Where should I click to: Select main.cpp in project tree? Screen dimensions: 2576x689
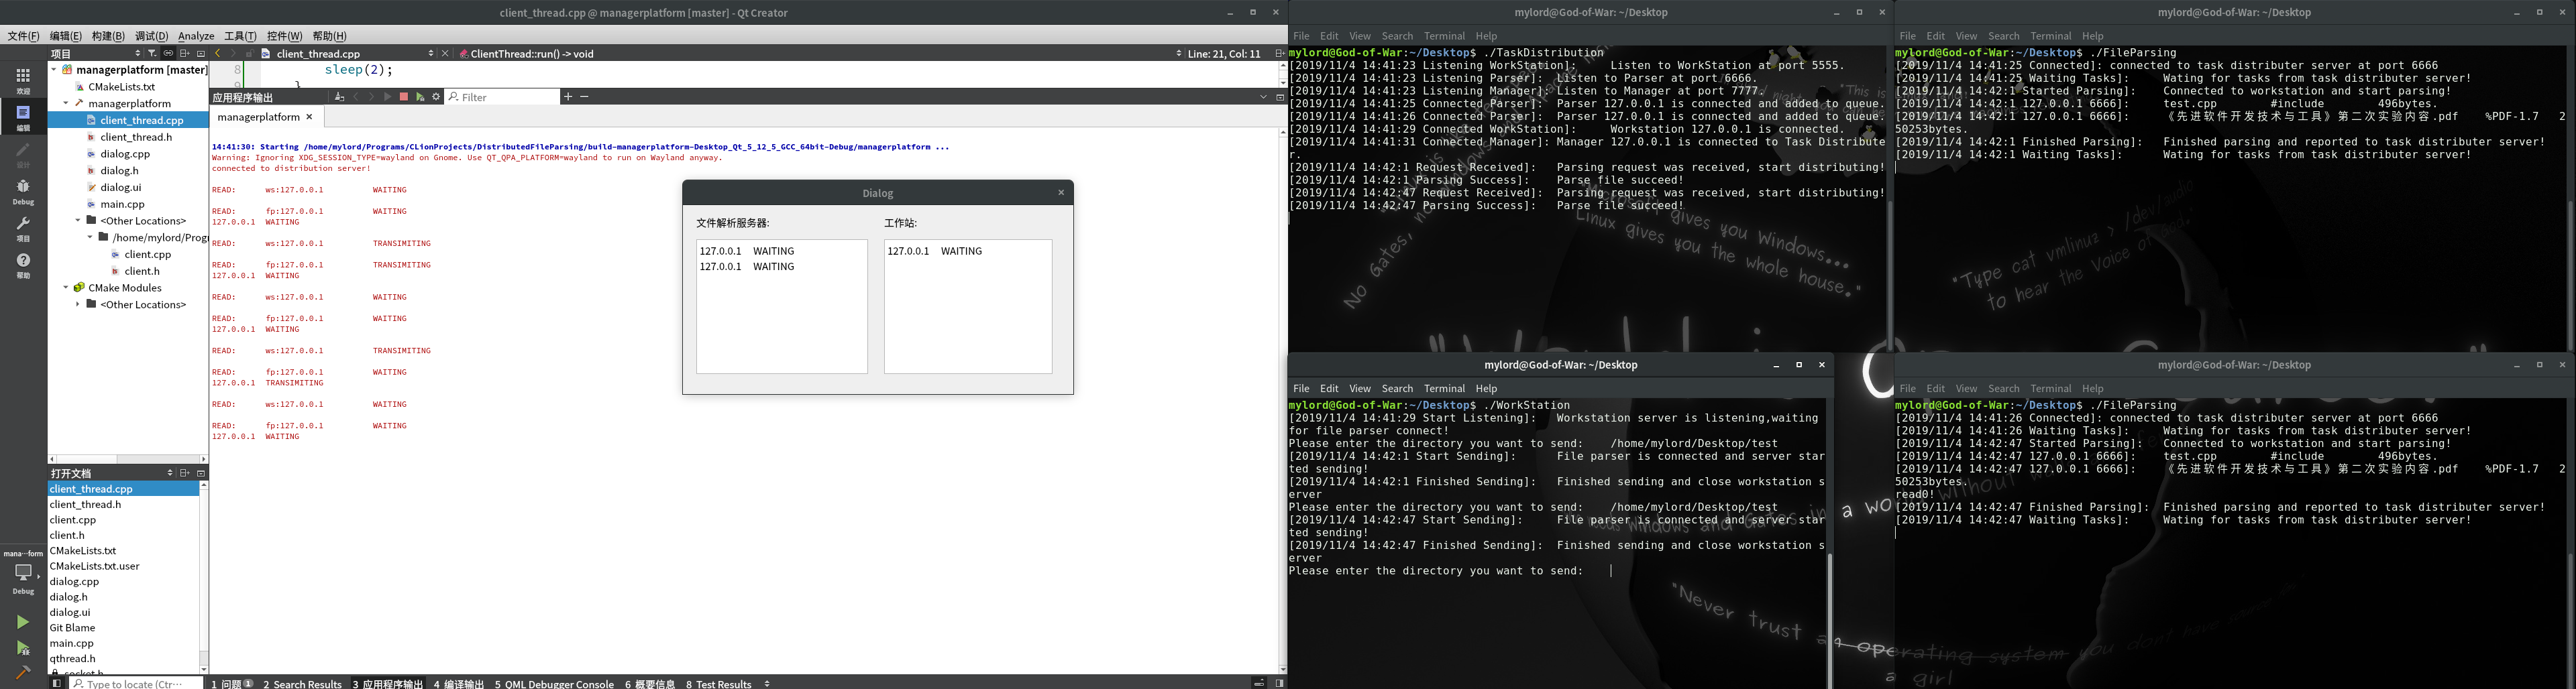click(122, 204)
